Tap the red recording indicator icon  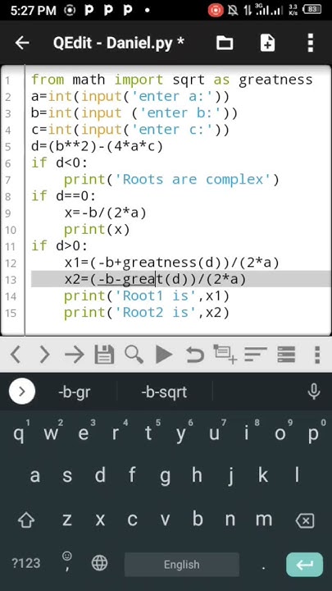(216, 10)
